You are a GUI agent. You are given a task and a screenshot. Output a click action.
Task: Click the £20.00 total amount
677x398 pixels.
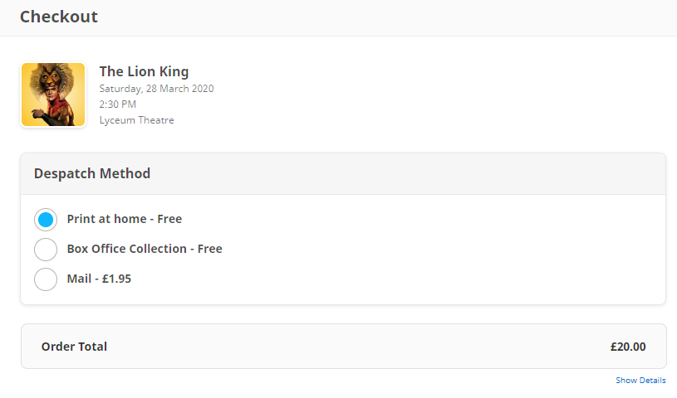point(627,347)
